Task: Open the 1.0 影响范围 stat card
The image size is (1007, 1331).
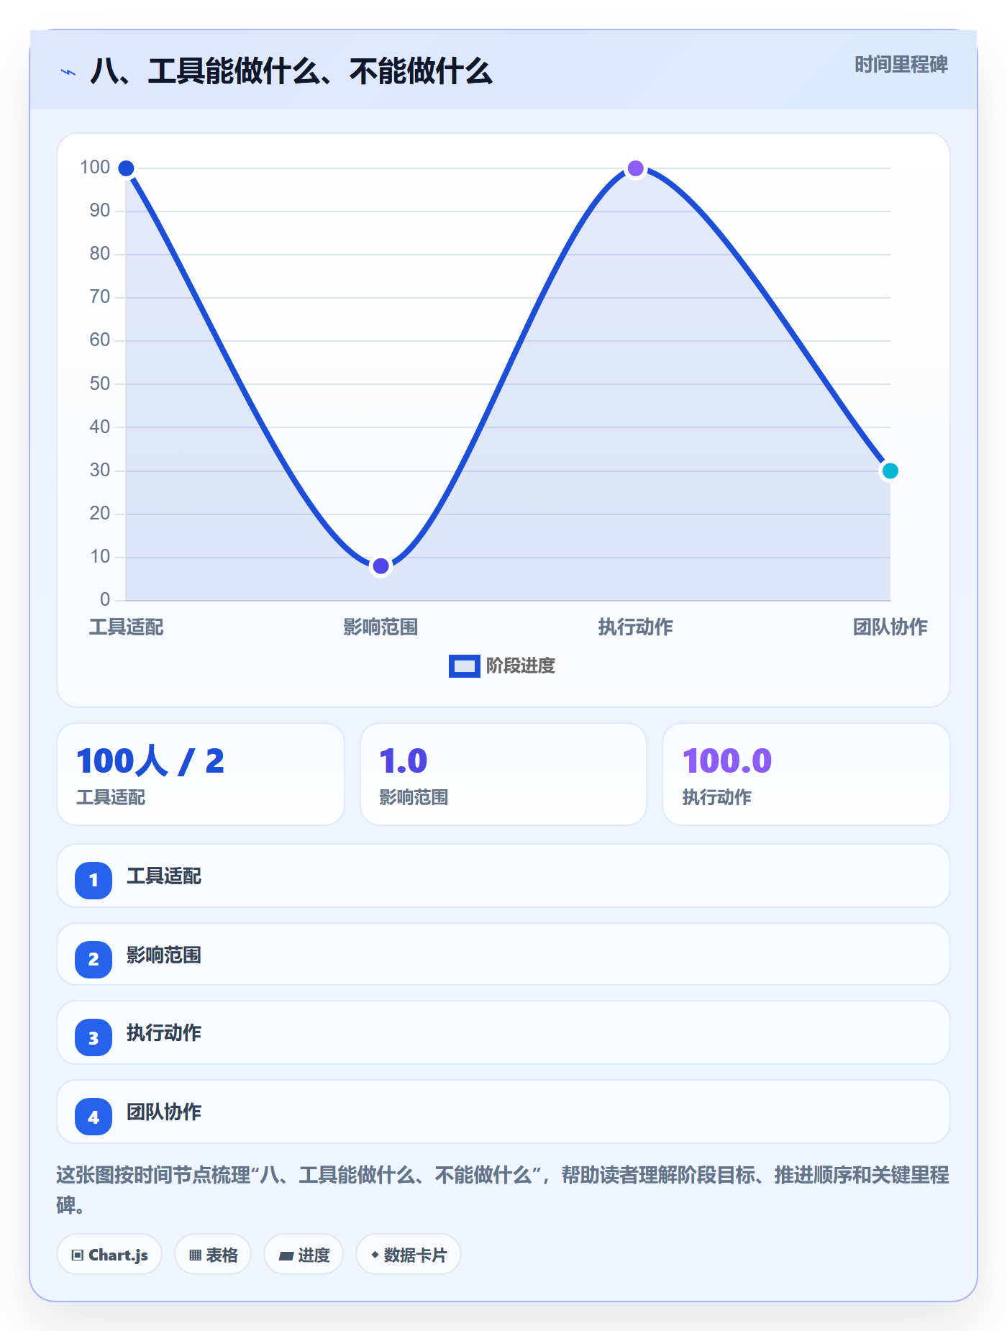Action: coord(503,774)
